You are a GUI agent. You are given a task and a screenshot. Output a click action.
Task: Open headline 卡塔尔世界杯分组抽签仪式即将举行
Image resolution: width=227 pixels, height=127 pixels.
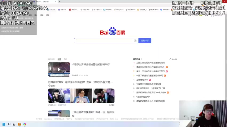[91, 65]
